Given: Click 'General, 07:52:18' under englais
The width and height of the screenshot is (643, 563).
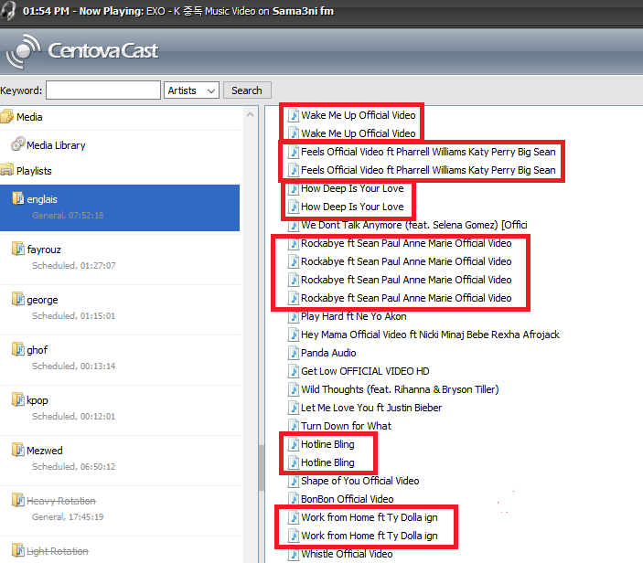Looking at the screenshot, I should [68, 215].
